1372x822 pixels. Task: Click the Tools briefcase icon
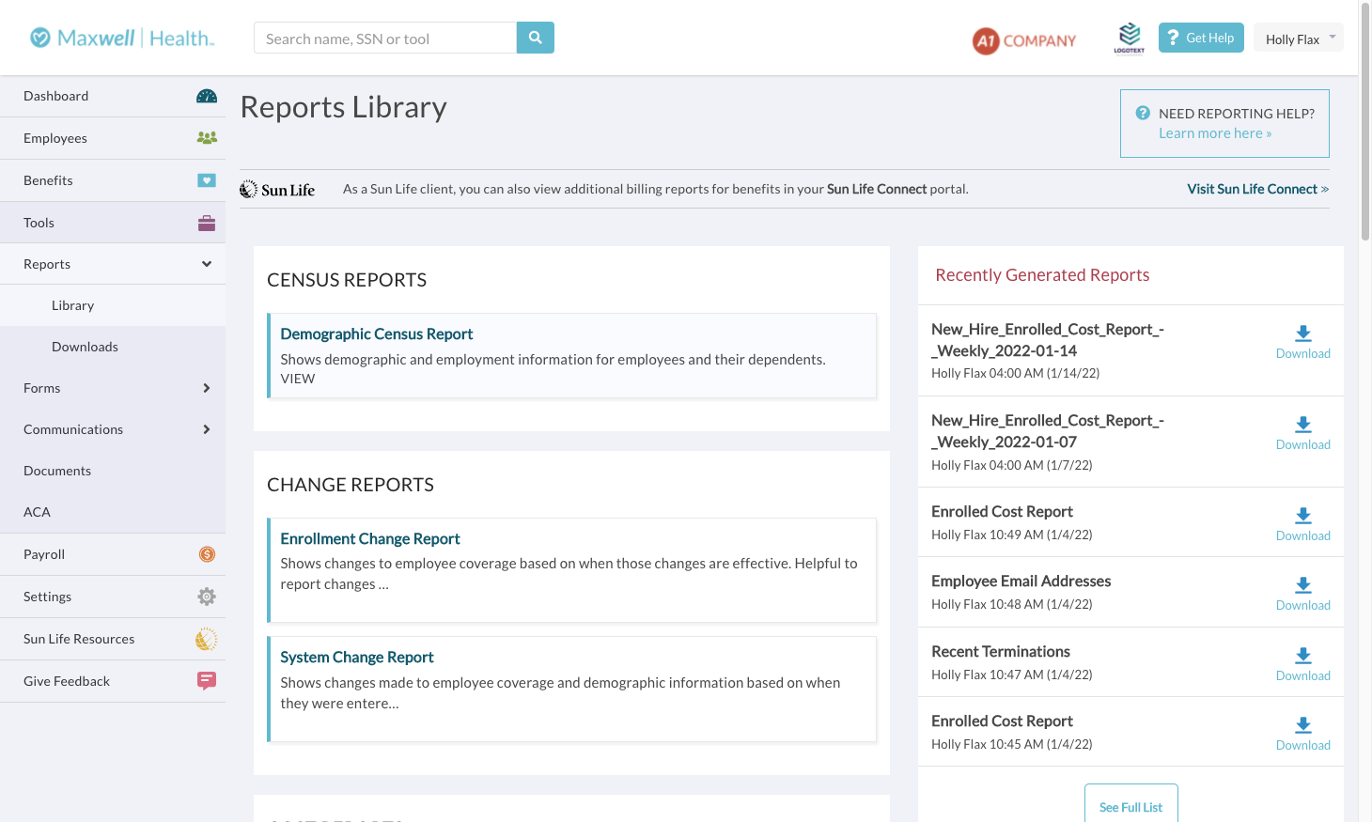click(x=207, y=223)
